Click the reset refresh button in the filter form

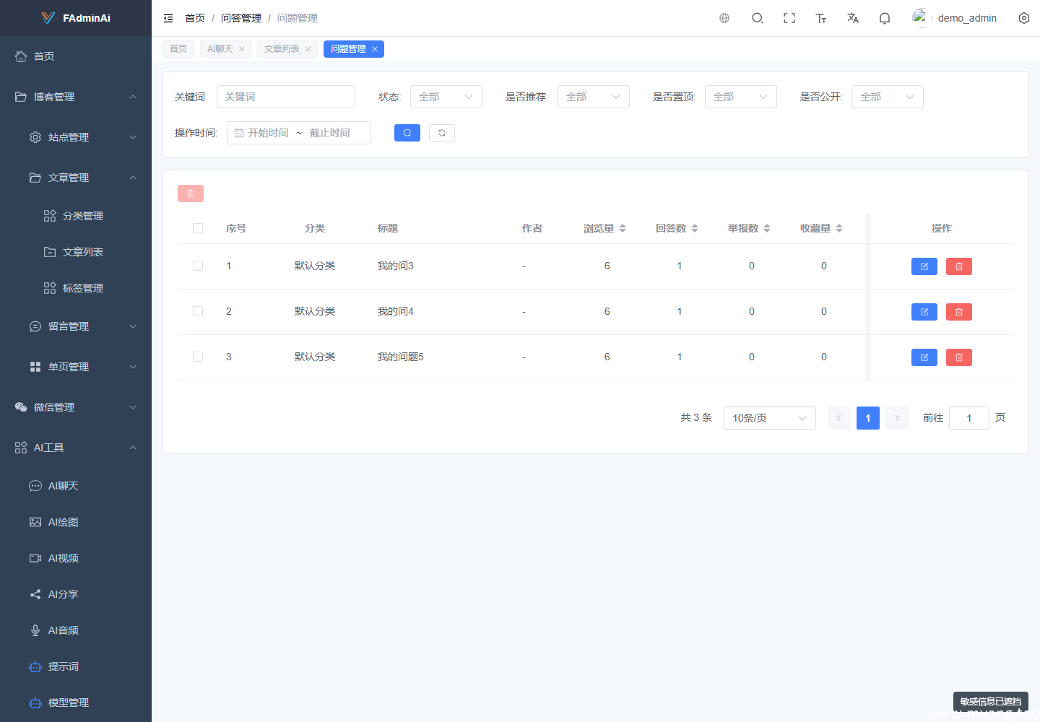(x=442, y=133)
